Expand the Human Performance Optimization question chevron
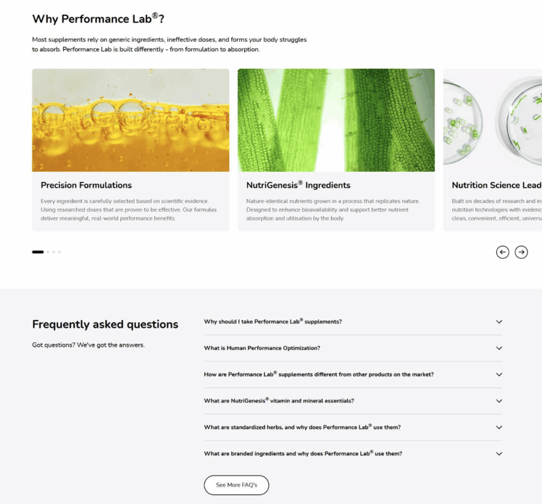Screen dimensions: 542x504 (499, 348)
